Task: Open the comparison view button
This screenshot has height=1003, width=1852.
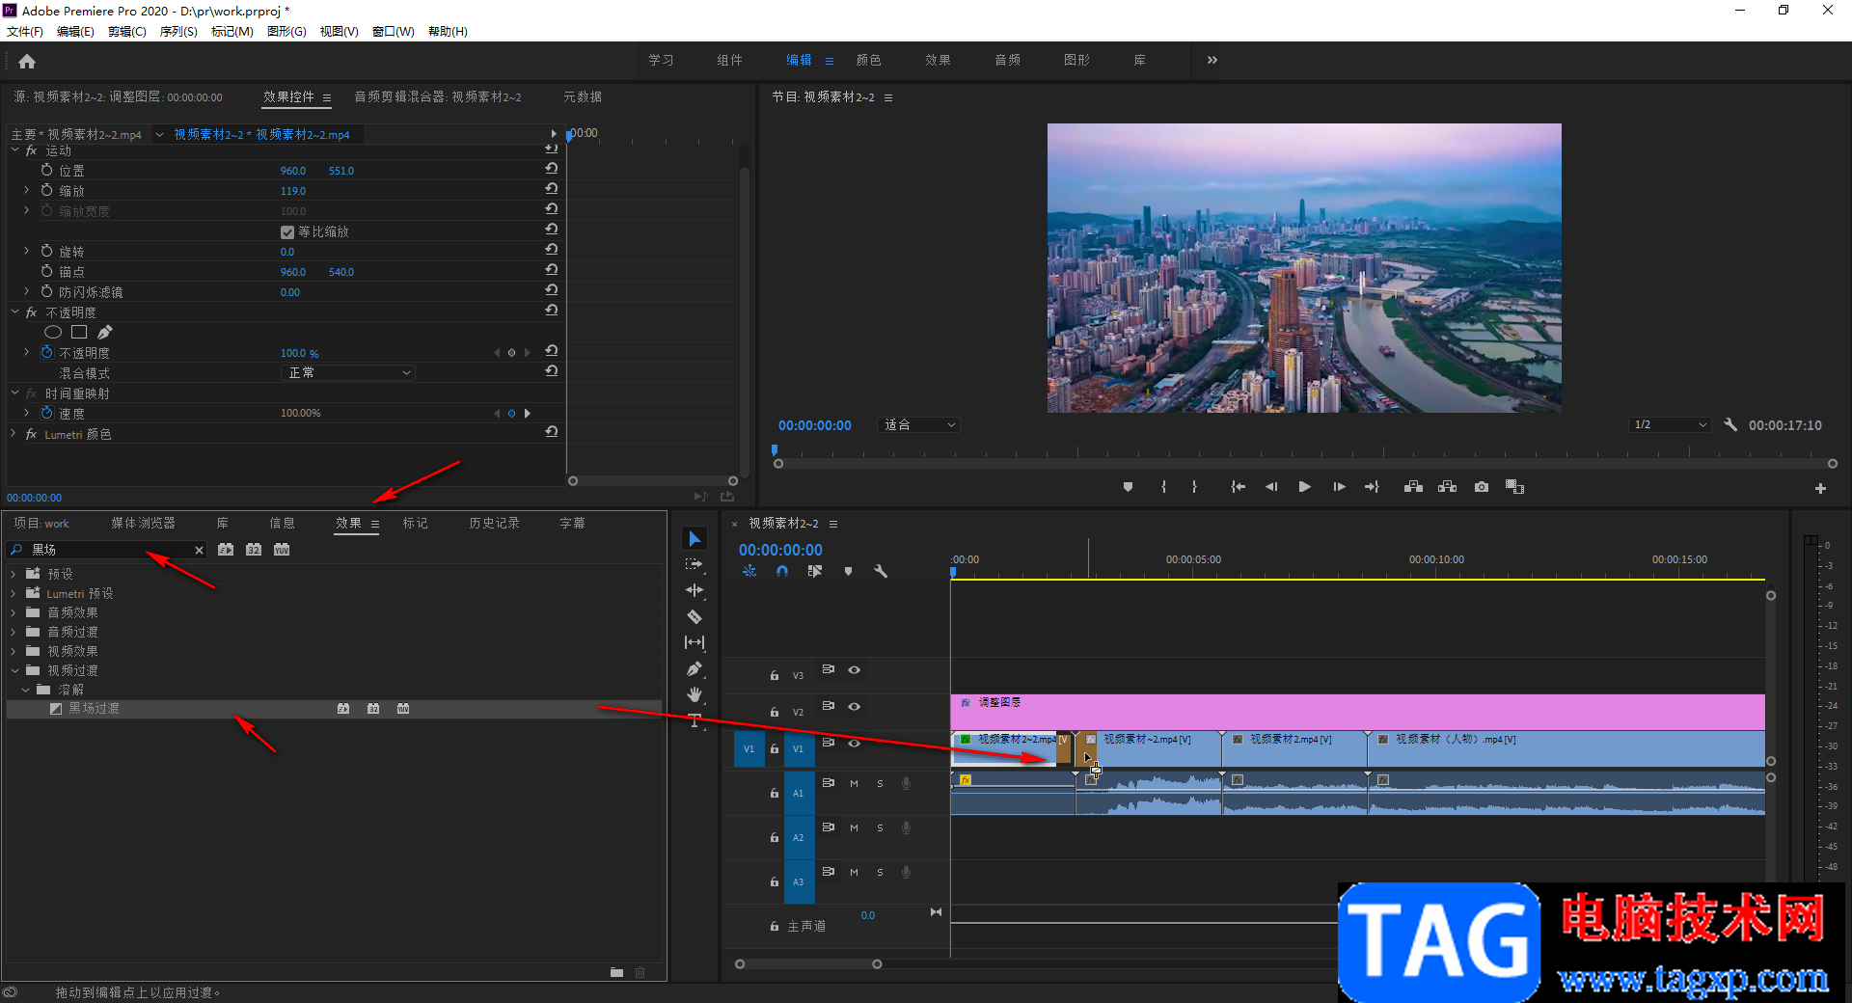Action: click(1515, 487)
